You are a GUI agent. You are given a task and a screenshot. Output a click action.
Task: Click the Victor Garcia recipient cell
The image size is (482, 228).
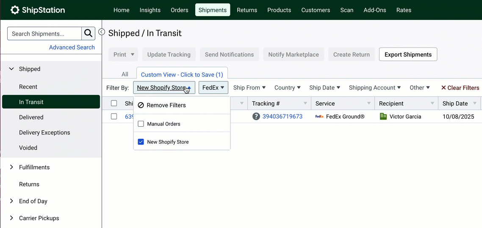[x=406, y=117]
